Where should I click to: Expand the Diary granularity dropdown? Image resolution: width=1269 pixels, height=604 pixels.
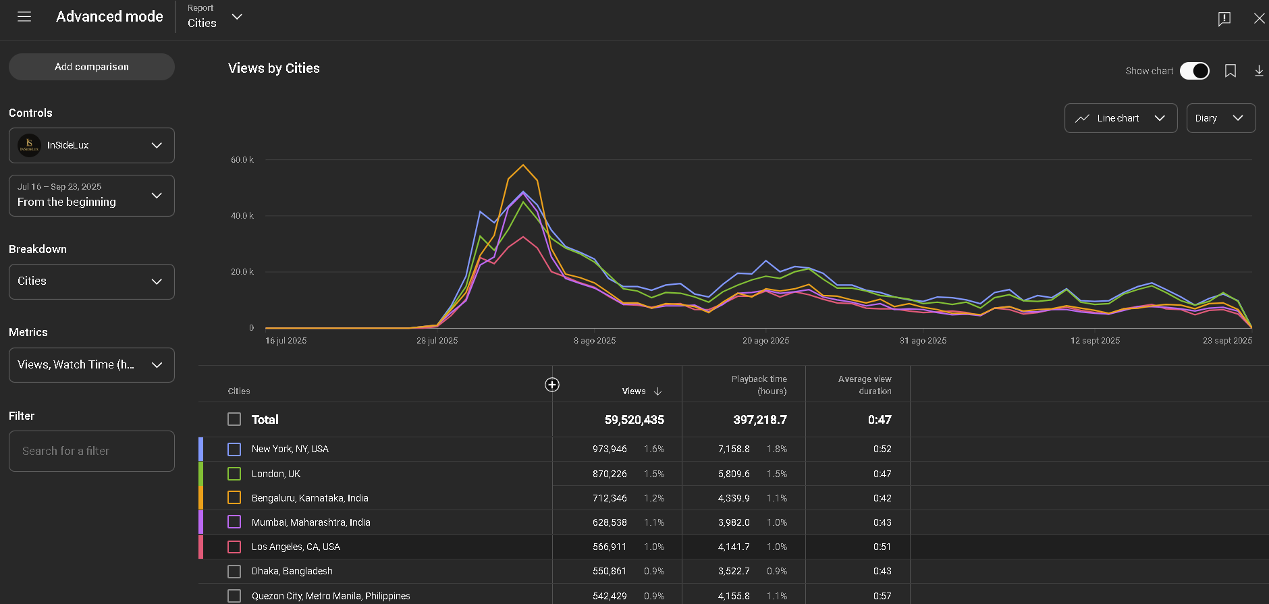(x=1220, y=118)
